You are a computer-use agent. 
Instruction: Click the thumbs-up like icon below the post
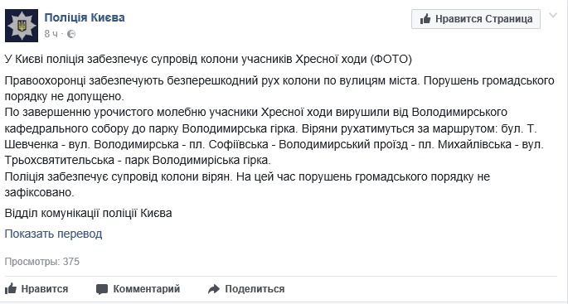[11, 288]
